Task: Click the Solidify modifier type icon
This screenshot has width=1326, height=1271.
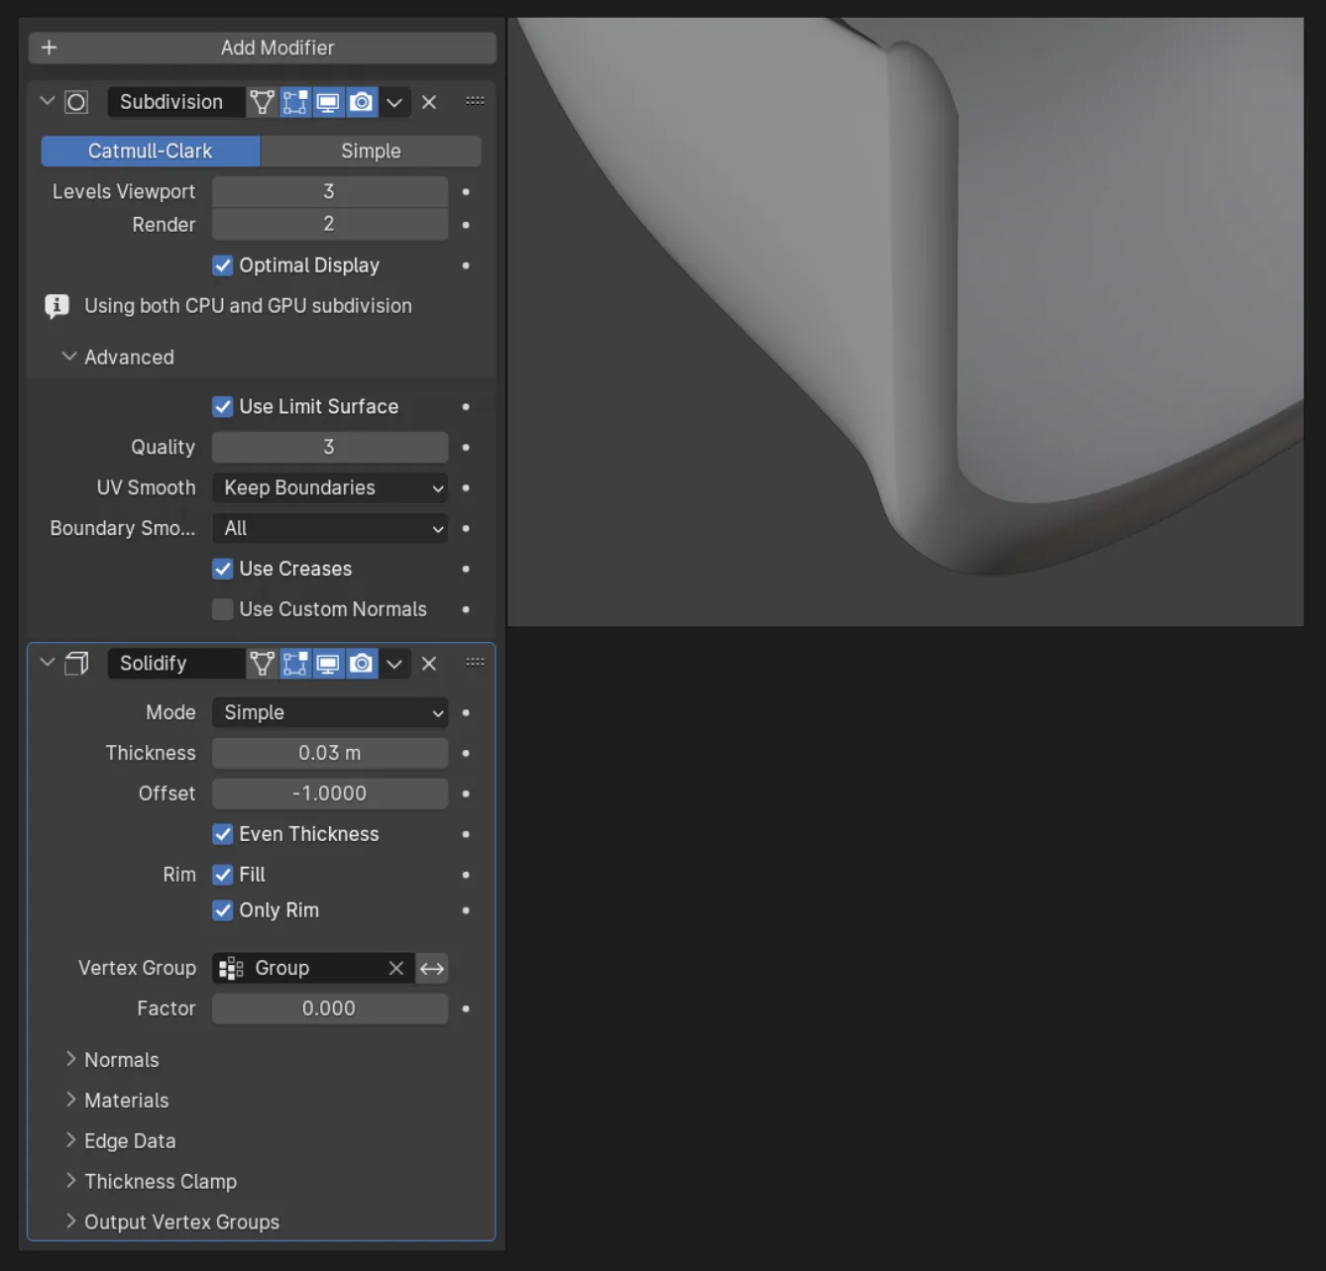Action: (x=76, y=663)
